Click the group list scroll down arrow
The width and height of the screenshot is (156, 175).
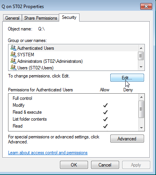coord(141,67)
